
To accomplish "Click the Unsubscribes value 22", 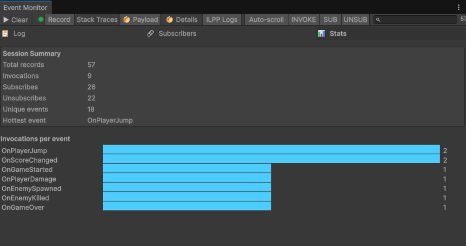I will [91, 98].
